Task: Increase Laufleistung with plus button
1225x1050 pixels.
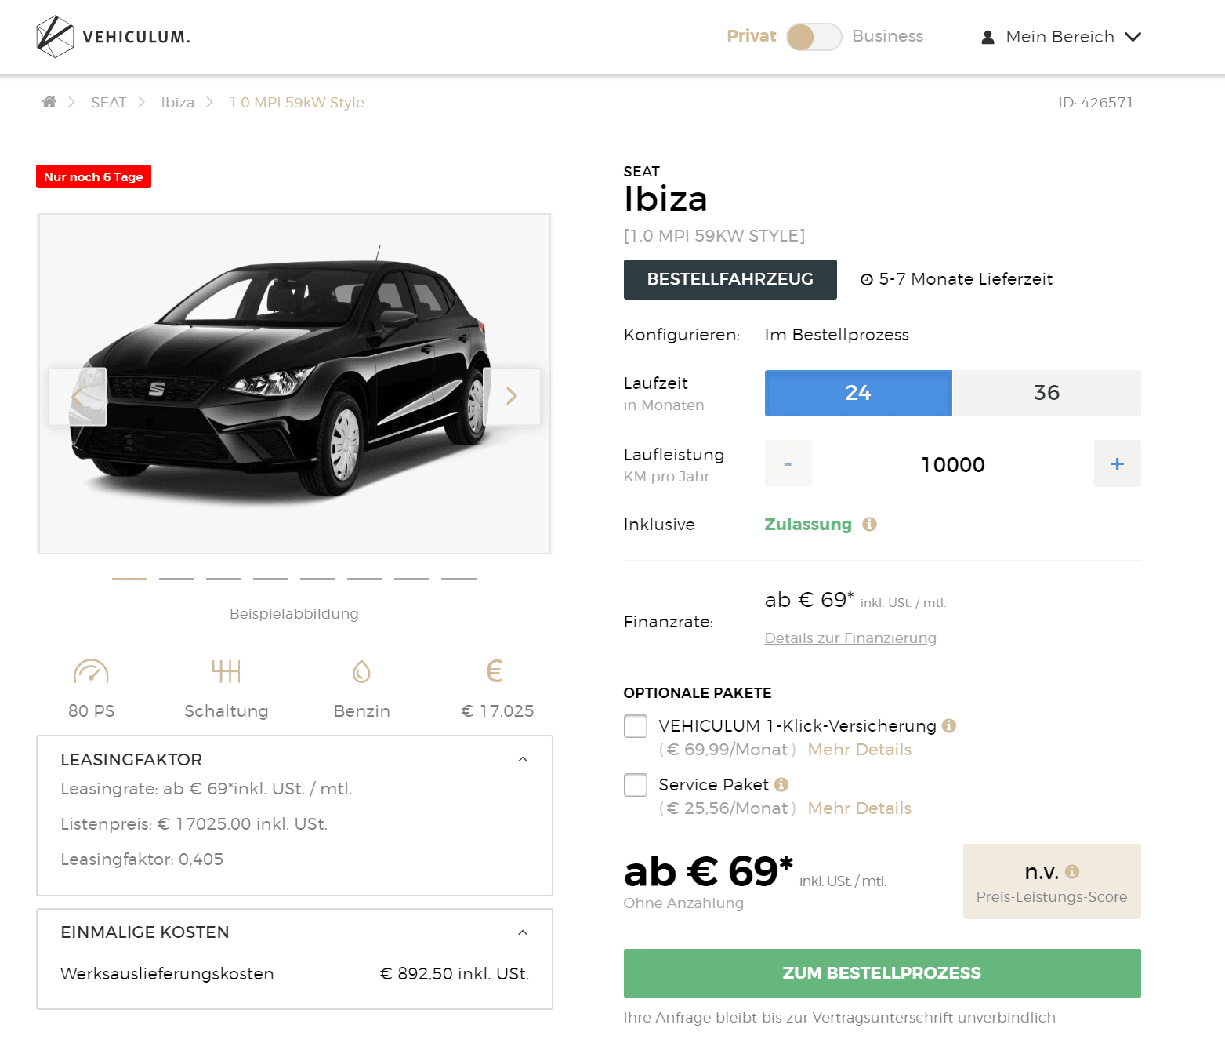Action: click(1117, 463)
